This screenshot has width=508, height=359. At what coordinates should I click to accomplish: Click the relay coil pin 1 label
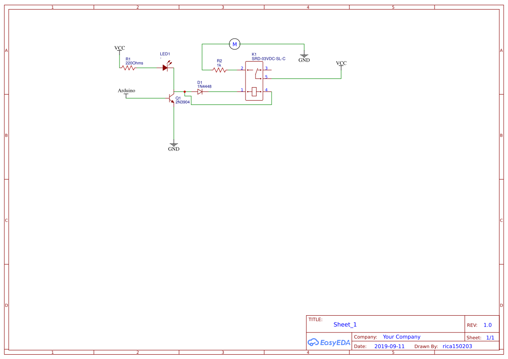(x=242, y=90)
